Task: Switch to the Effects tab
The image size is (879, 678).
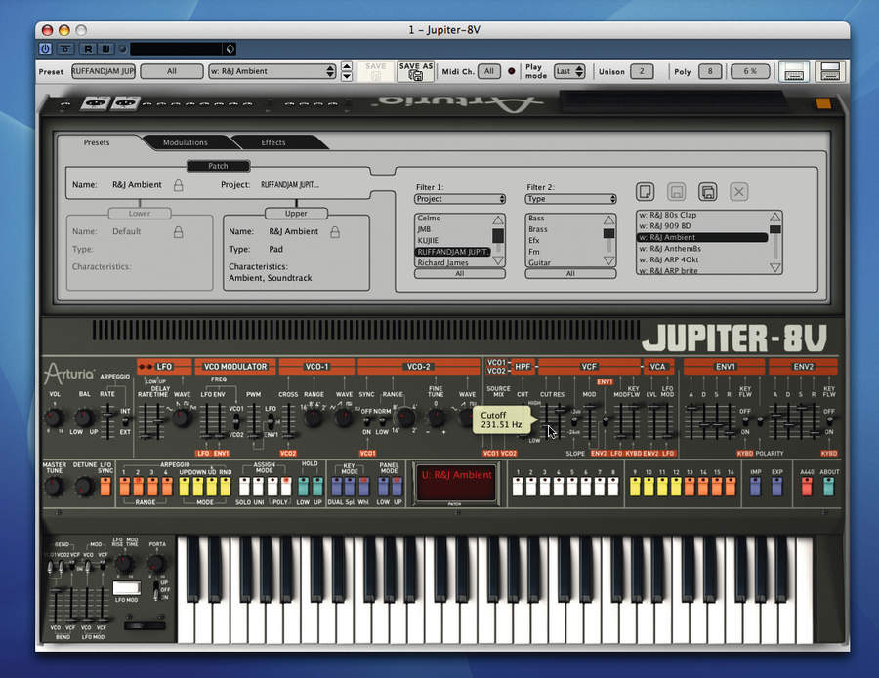Action: pyautogui.click(x=273, y=142)
